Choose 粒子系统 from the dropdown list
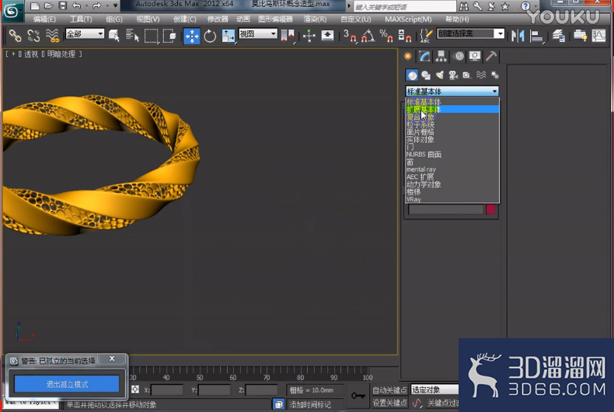This screenshot has width=614, height=412. (452, 124)
